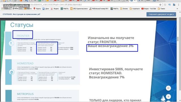Screen dimensions: 181x102
Task: Open Mail.Ru bookmark next to Яндекс
Action: (64, 9)
